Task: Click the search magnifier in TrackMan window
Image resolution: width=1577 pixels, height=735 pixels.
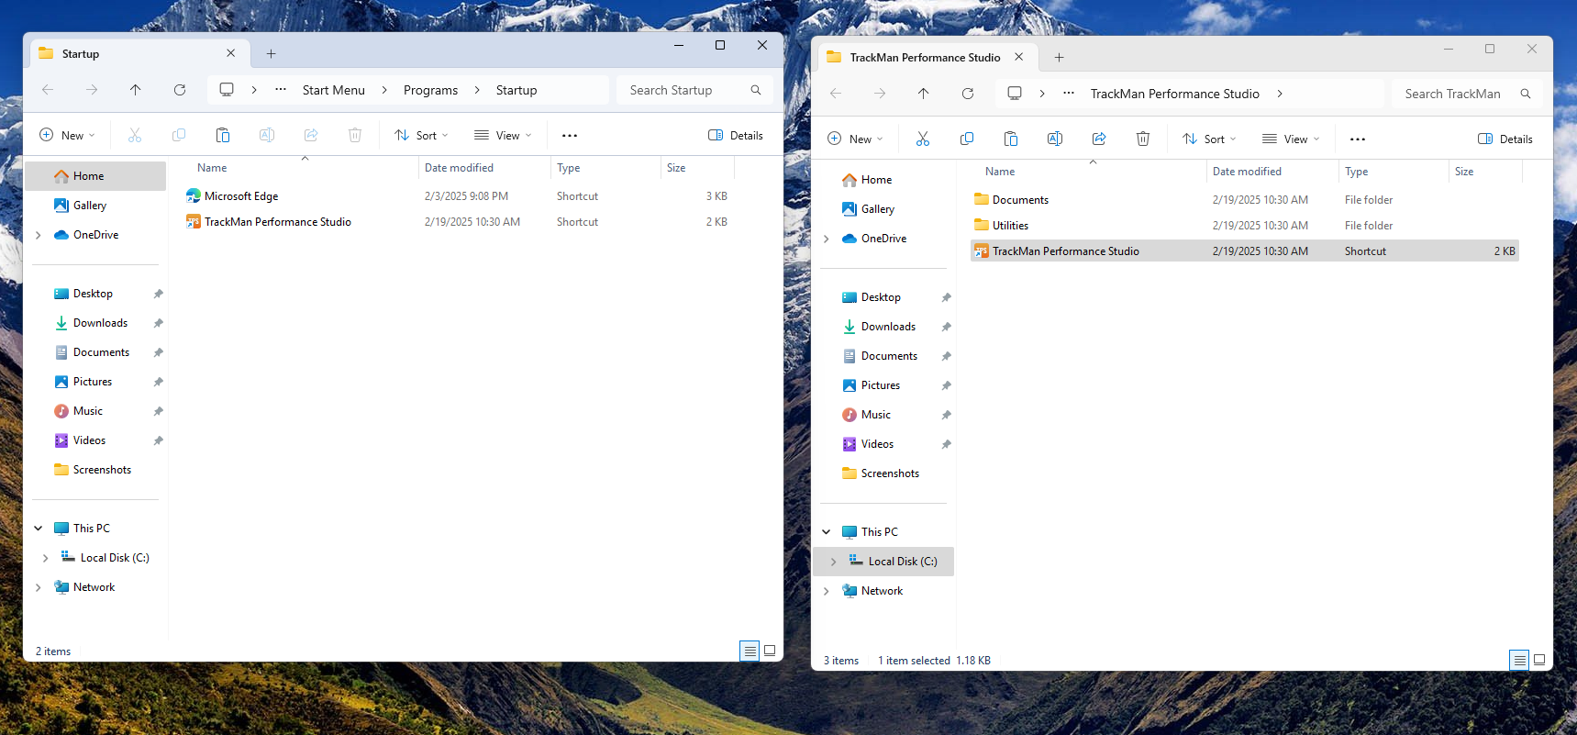Action: 1526,94
